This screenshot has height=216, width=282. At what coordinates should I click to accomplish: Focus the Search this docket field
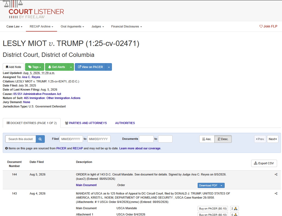pyautogui.click(x=20, y=139)
